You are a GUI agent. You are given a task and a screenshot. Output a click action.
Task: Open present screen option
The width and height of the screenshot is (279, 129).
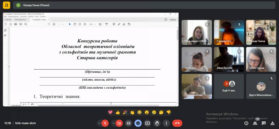148,123
